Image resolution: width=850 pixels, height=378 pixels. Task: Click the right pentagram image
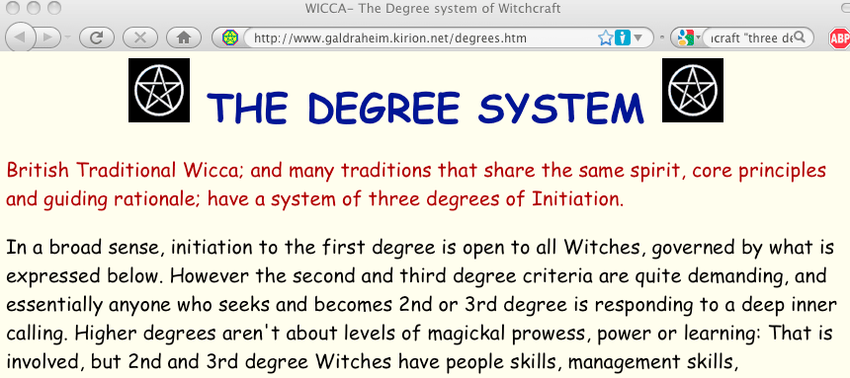pos(693,90)
